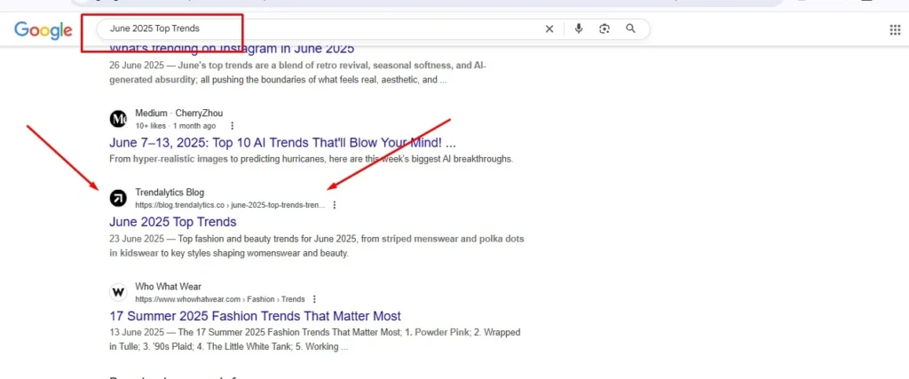
Task: Click the magnifying glass search icon
Action: pyautogui.click(x=631, y=28)
